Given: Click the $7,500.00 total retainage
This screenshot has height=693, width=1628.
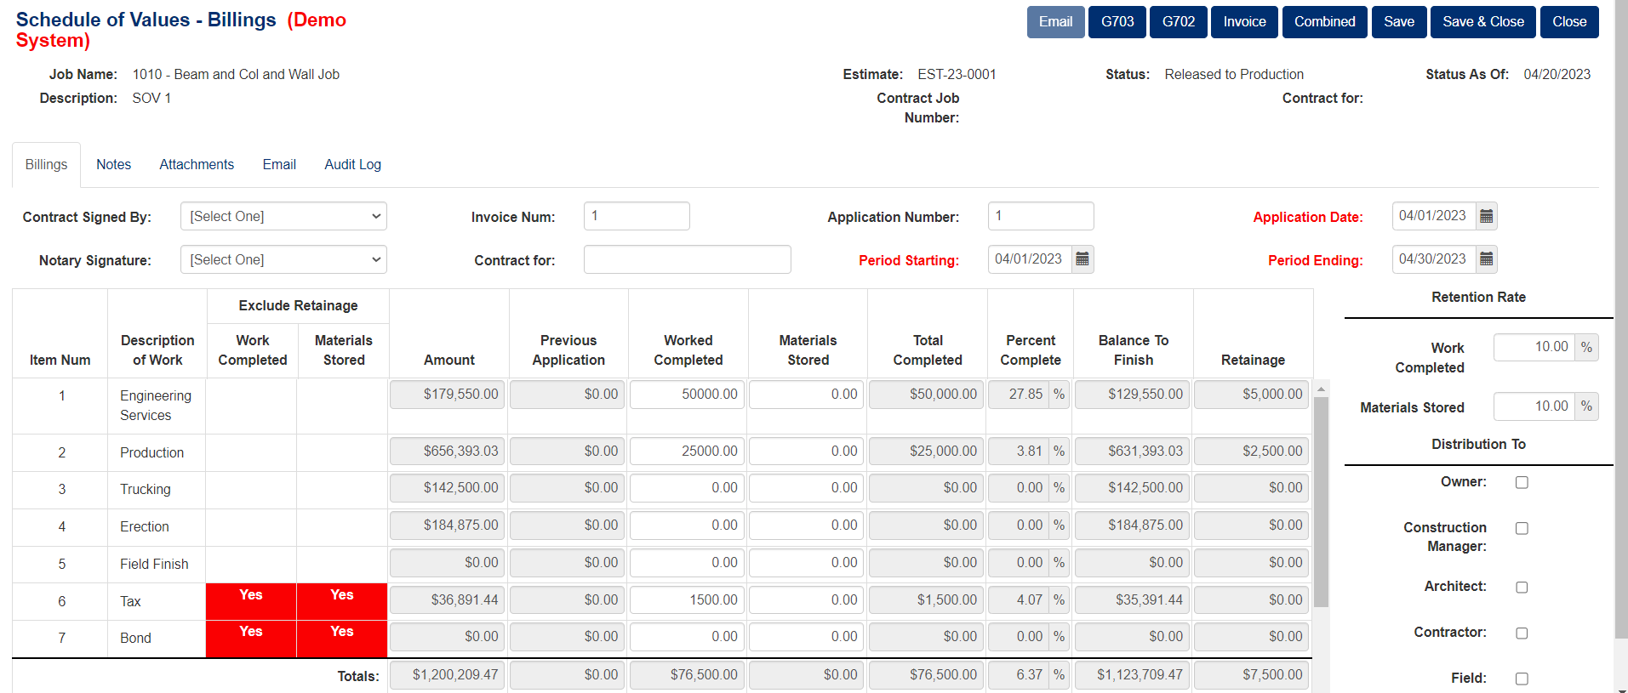Looking at the screenshot, I should [x=1252, y=675].
